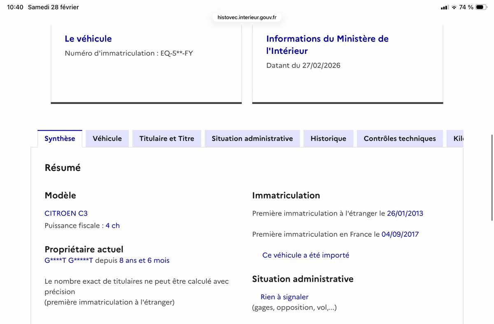View the Contrôles techniques tab

pos(400,139)
